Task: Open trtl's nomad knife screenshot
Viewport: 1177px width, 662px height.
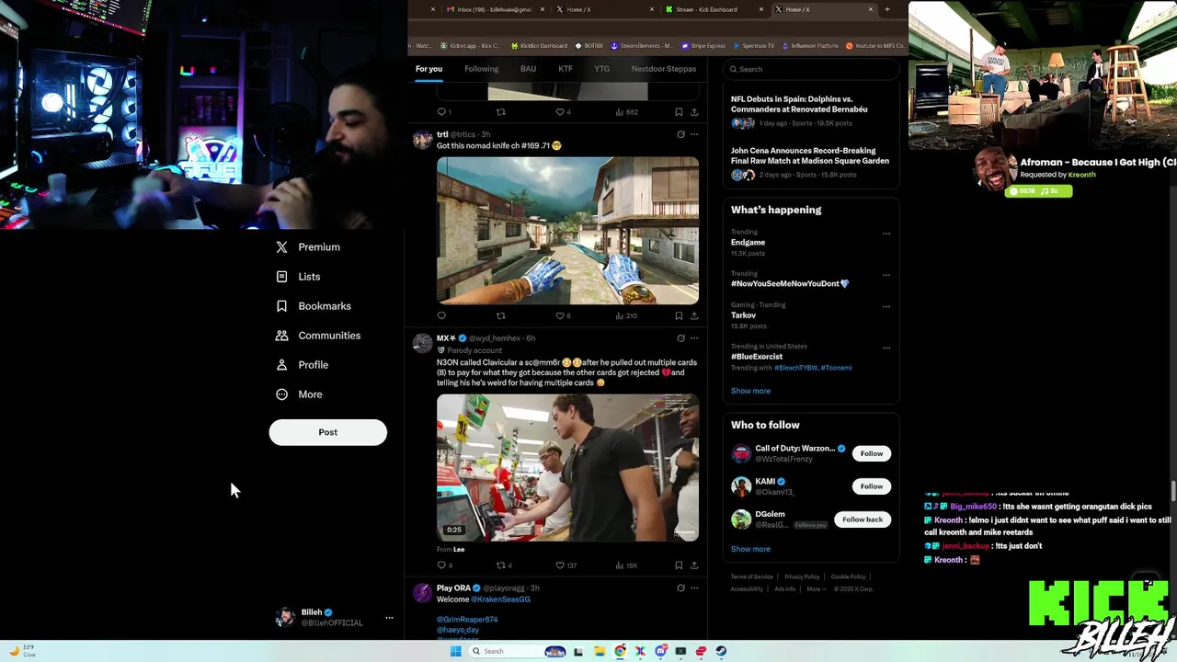Action: click(567, 231)
